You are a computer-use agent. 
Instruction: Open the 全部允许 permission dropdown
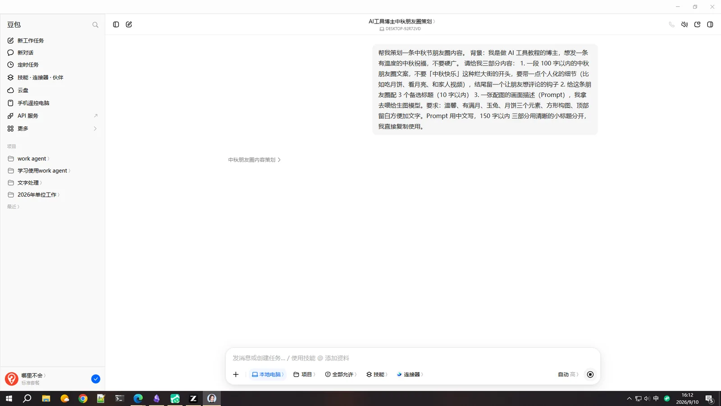[x=341, y=374]
